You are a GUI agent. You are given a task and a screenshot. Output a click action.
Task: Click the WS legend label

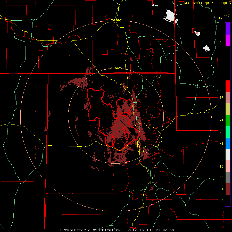(x=221, y=143)
